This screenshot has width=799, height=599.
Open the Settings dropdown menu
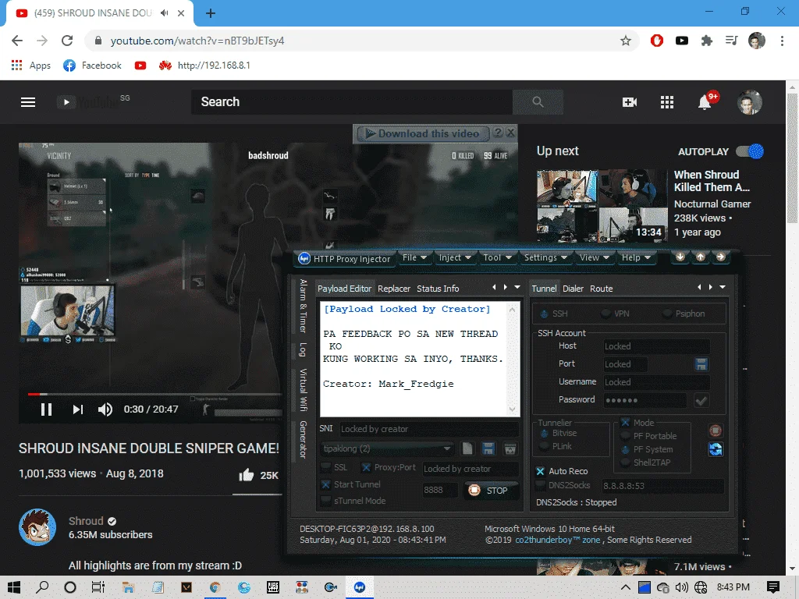(545, 257)
